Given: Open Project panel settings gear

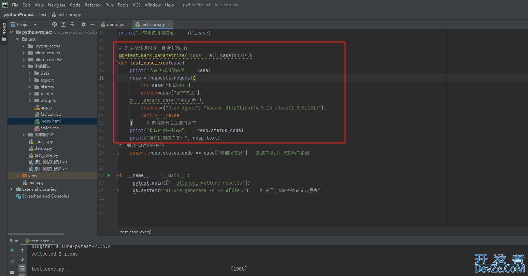Looking at the screenshot, I should [x=84, y=24].
